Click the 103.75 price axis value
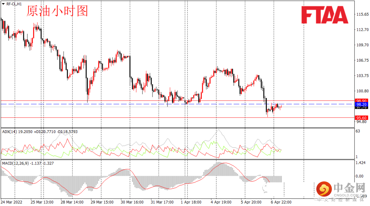370x206 pixels. click(362, 75)
